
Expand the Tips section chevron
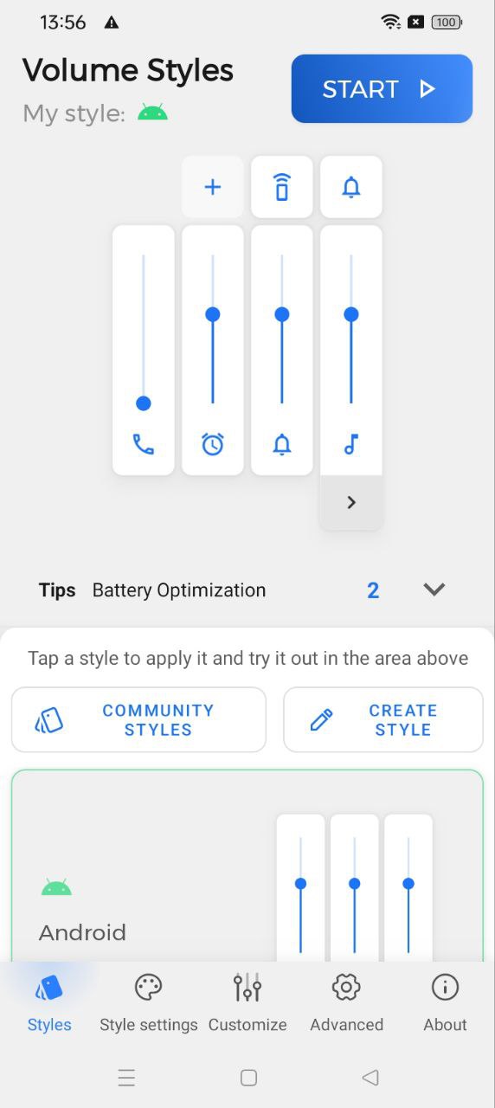[x=434, y=589]
